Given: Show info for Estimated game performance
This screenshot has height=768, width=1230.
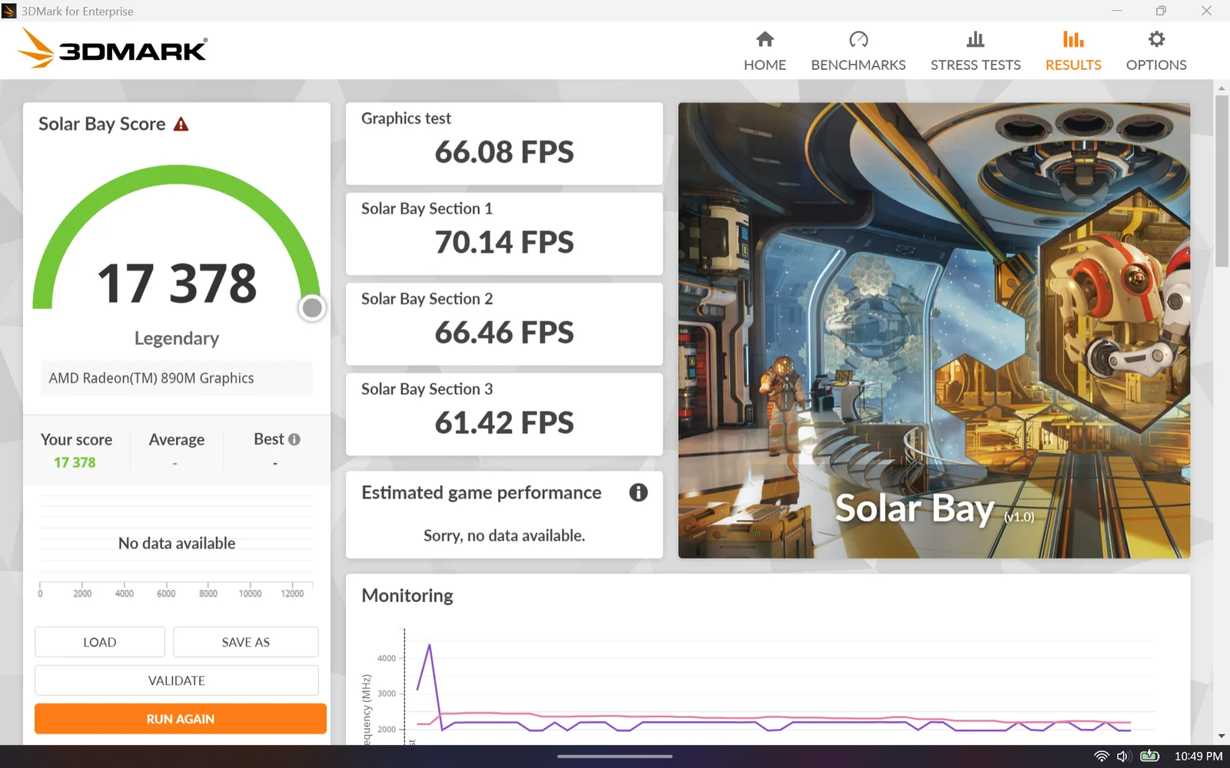Looking at the screenshot, I should pos(638,492).
